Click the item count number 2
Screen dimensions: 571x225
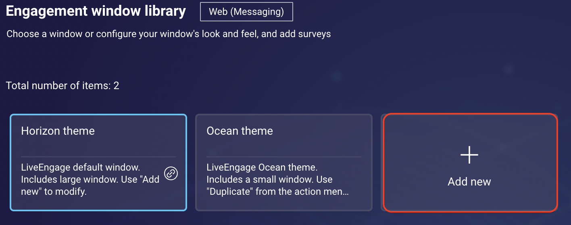[x=116, y=85]
